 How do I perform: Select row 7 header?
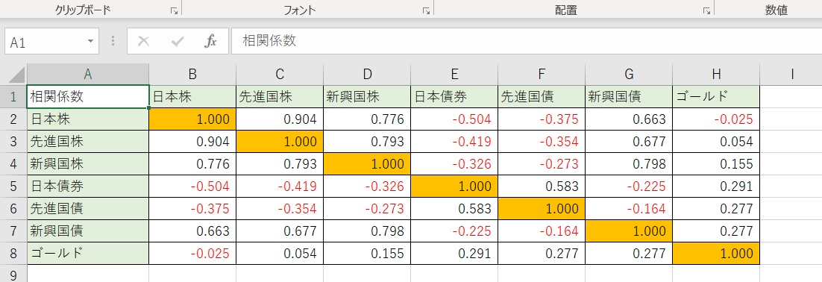13,231
